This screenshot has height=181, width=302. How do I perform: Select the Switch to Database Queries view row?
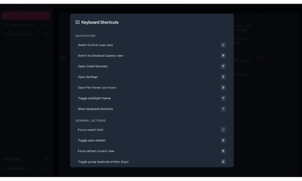tap(152, 56)
